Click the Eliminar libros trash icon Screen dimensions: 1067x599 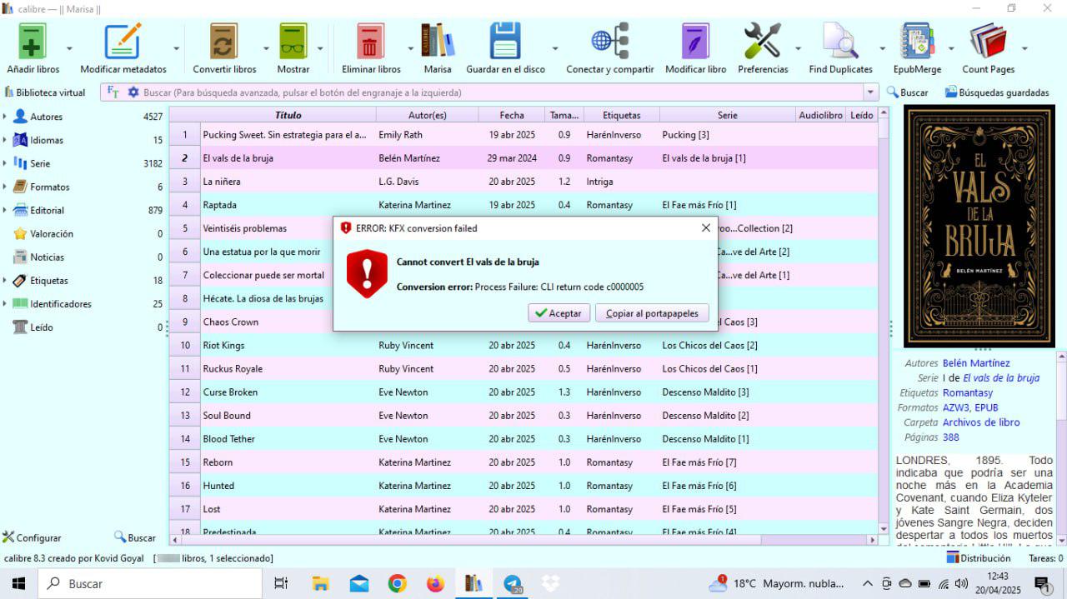371,41
